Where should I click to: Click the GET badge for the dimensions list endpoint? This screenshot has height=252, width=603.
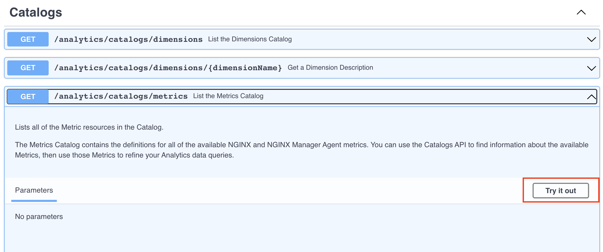28,39
